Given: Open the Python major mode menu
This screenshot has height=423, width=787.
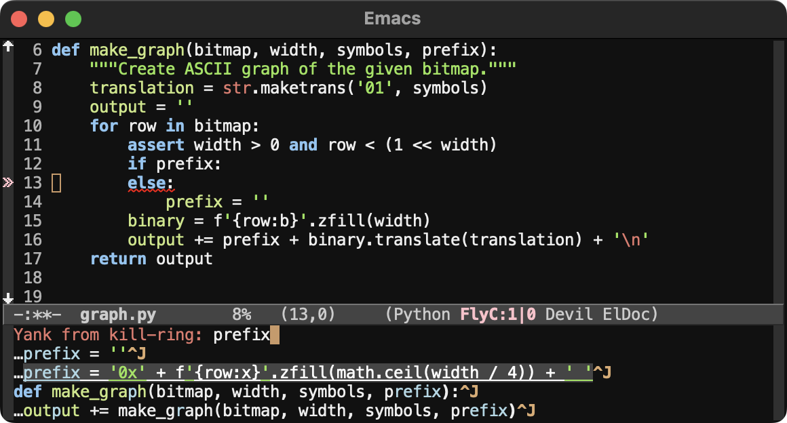Looking at the screenshot, I should click(422, 315).
